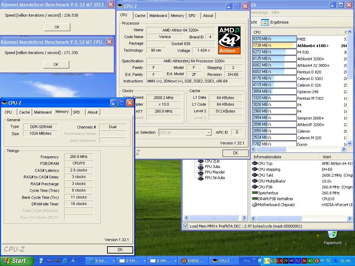Click the black 29 tray temperature icon
This screenshot has width=355, height=266.
(286, 261)
